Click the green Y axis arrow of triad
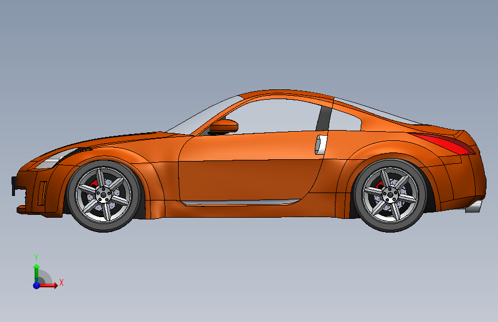 pyautogui.click(x=37, y=273)
